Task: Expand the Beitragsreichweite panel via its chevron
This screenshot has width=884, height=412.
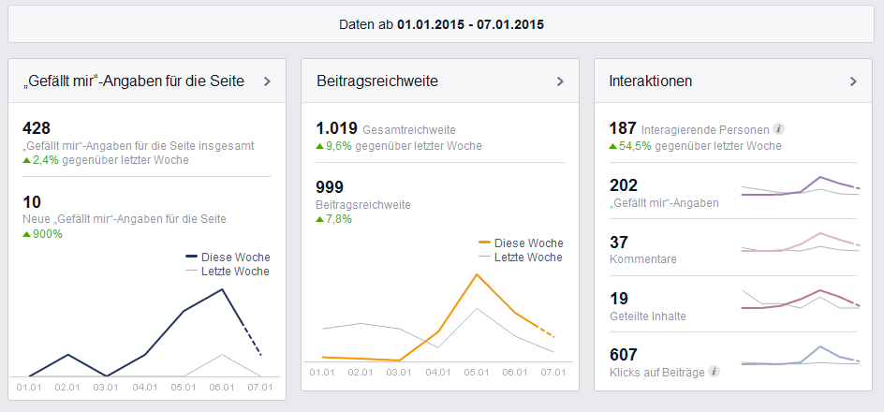Action: (560, 81)
